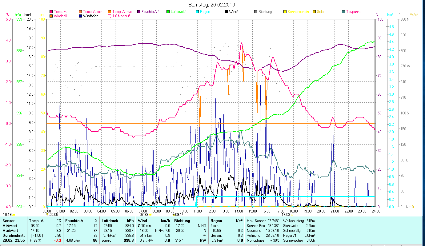
Task: Click the Regen cyan legend square
Action: pyautogui.click(x=197, y=12)
